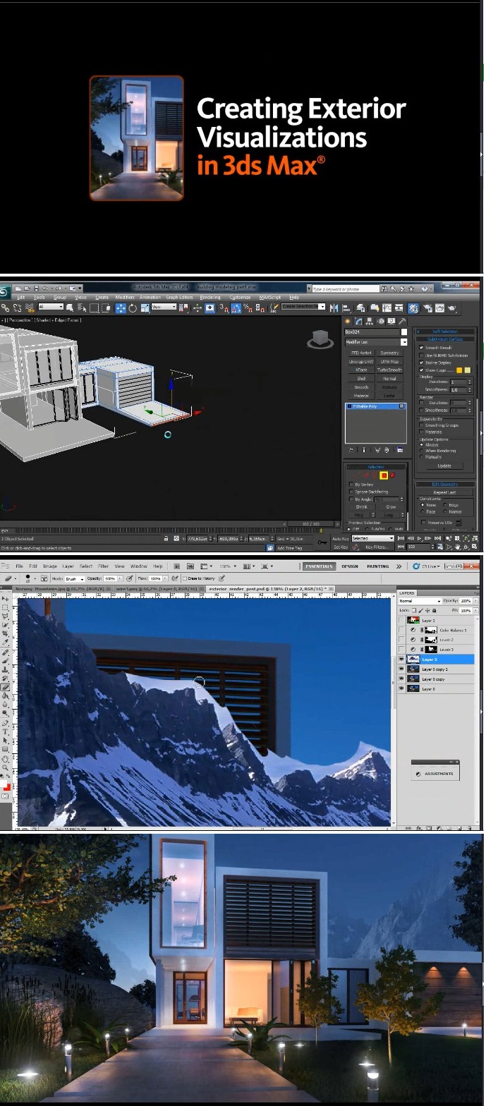
Task: Select Element sub-object level icon
Action: point(392,475)
